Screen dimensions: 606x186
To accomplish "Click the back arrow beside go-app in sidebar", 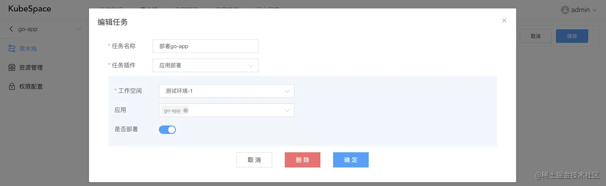I will click(x=11, y=29).
